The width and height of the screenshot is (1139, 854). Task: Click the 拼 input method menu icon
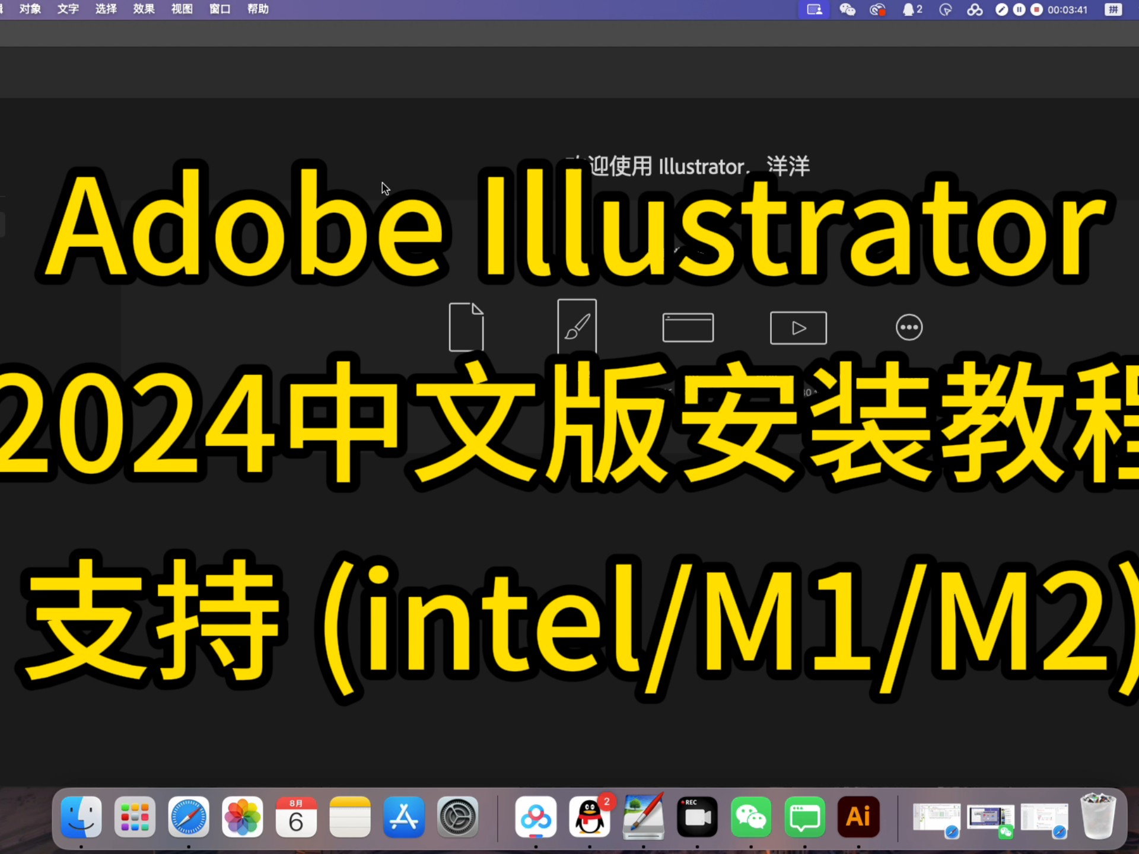tap(1113, 9)
